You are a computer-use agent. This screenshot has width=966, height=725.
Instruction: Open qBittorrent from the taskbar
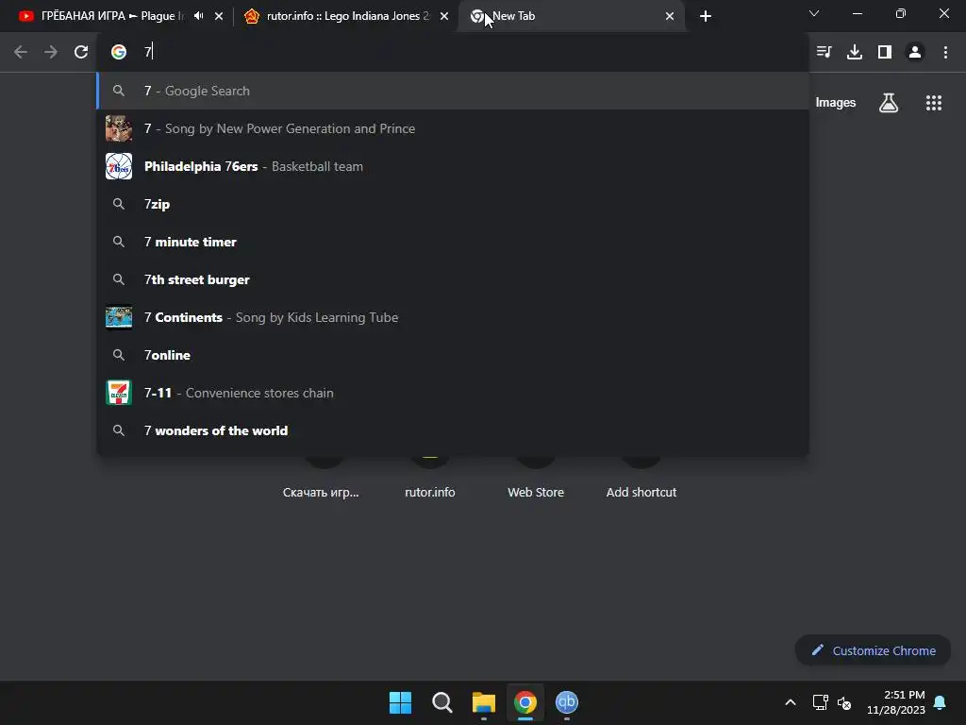(567, 702)
